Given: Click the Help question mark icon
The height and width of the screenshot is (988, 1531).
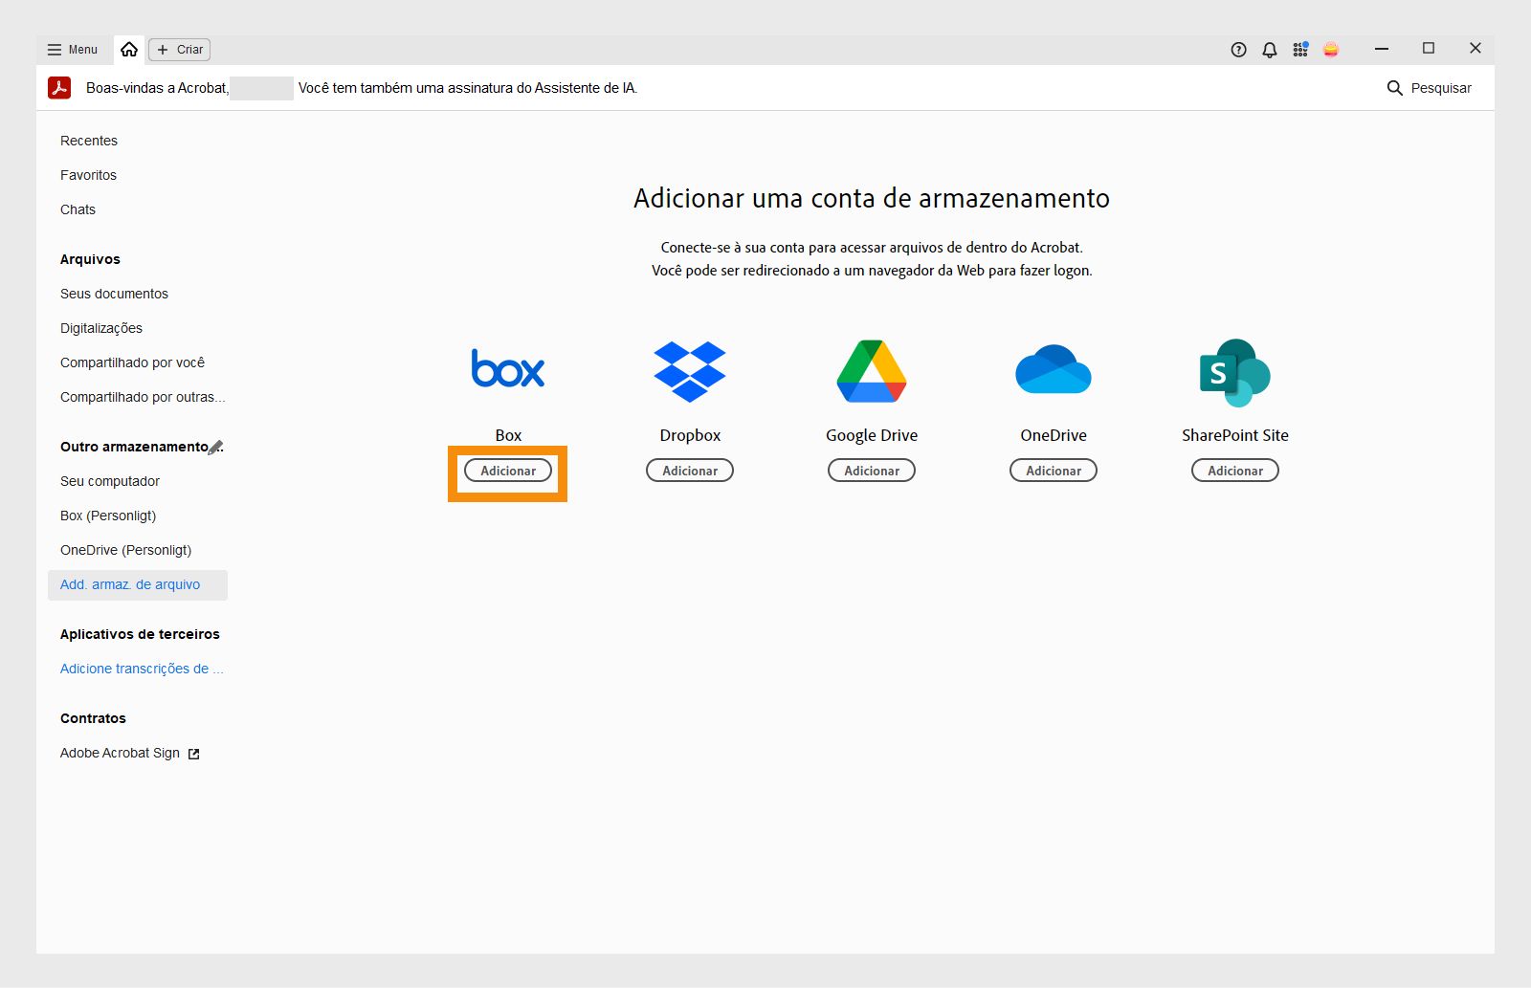Looking at the screenshot, I should point(1237,49).
